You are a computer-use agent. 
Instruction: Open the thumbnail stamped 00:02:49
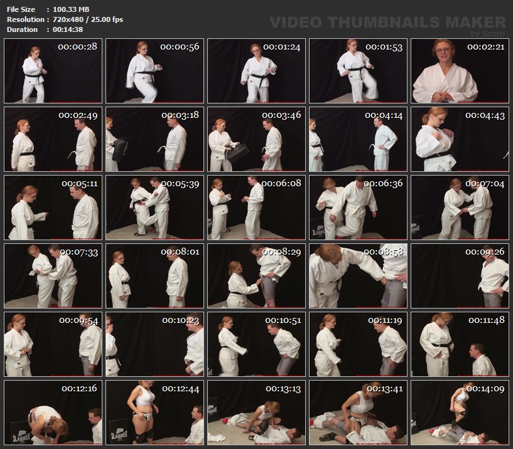point(53,139)
